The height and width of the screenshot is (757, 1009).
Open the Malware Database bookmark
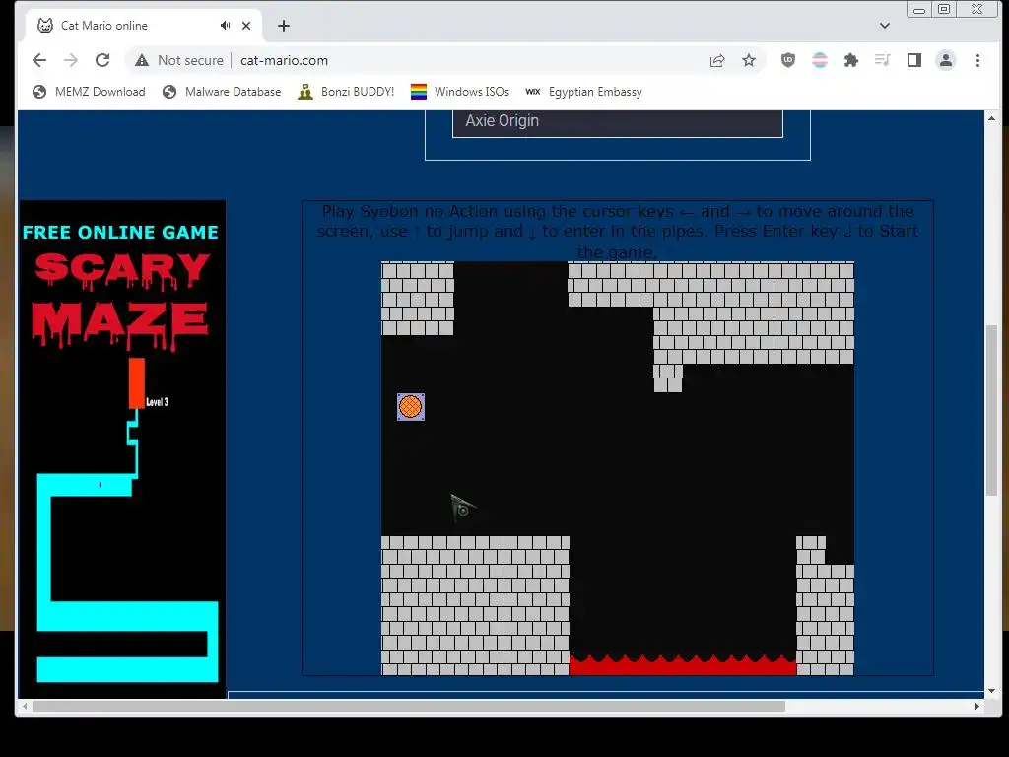(222, 92)
